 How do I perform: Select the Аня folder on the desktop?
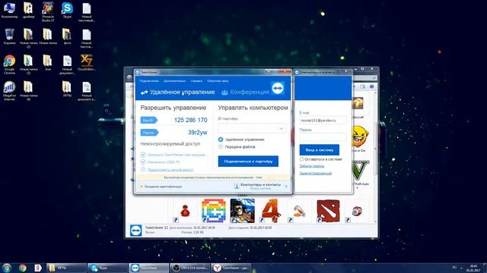pos(47,62)
